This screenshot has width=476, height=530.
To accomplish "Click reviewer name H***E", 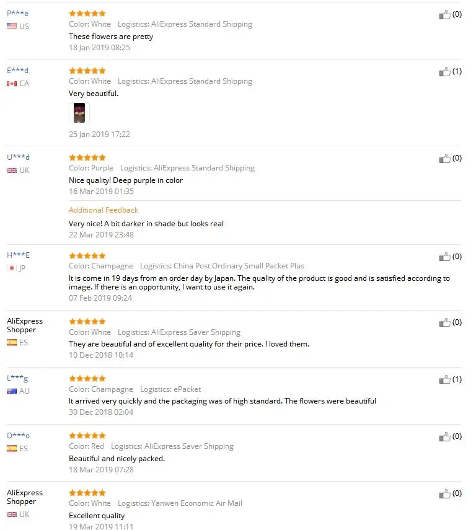I will [x=18, y=255].
